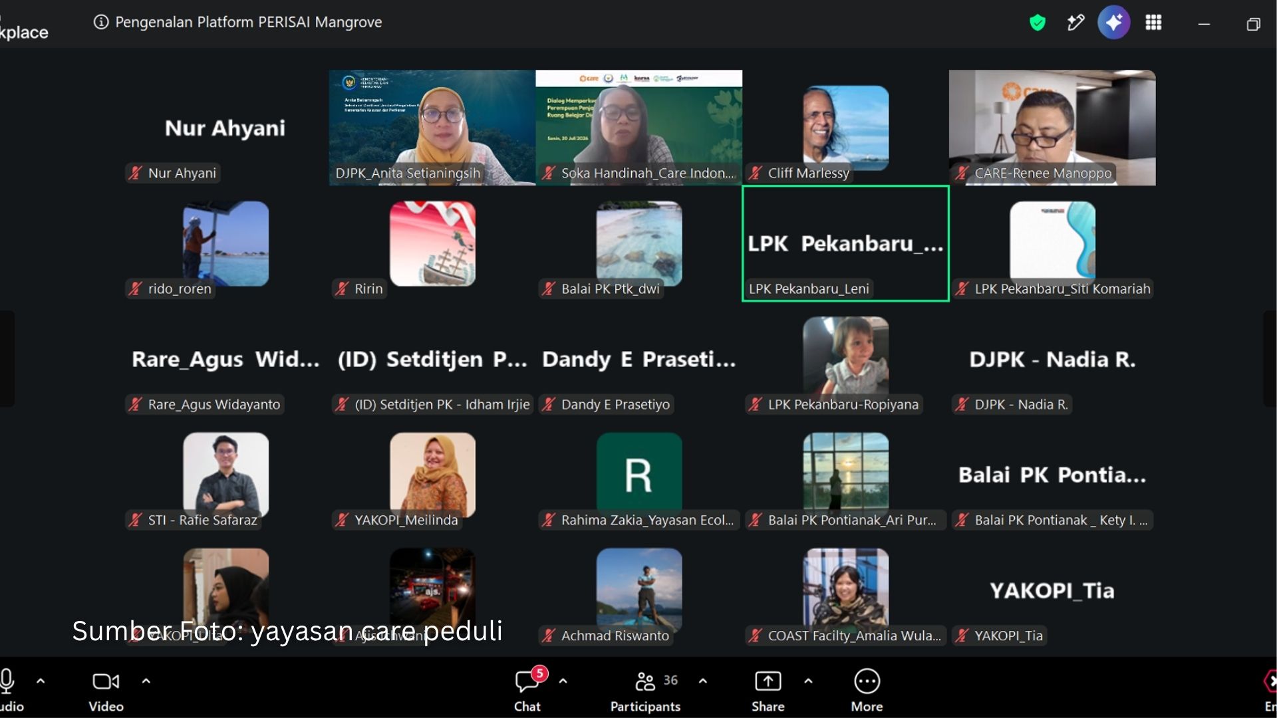Click the muted mic icon for Nur Ahyani
The image size is (1277, 718).
pyautogui.click(x=136, y=173)
